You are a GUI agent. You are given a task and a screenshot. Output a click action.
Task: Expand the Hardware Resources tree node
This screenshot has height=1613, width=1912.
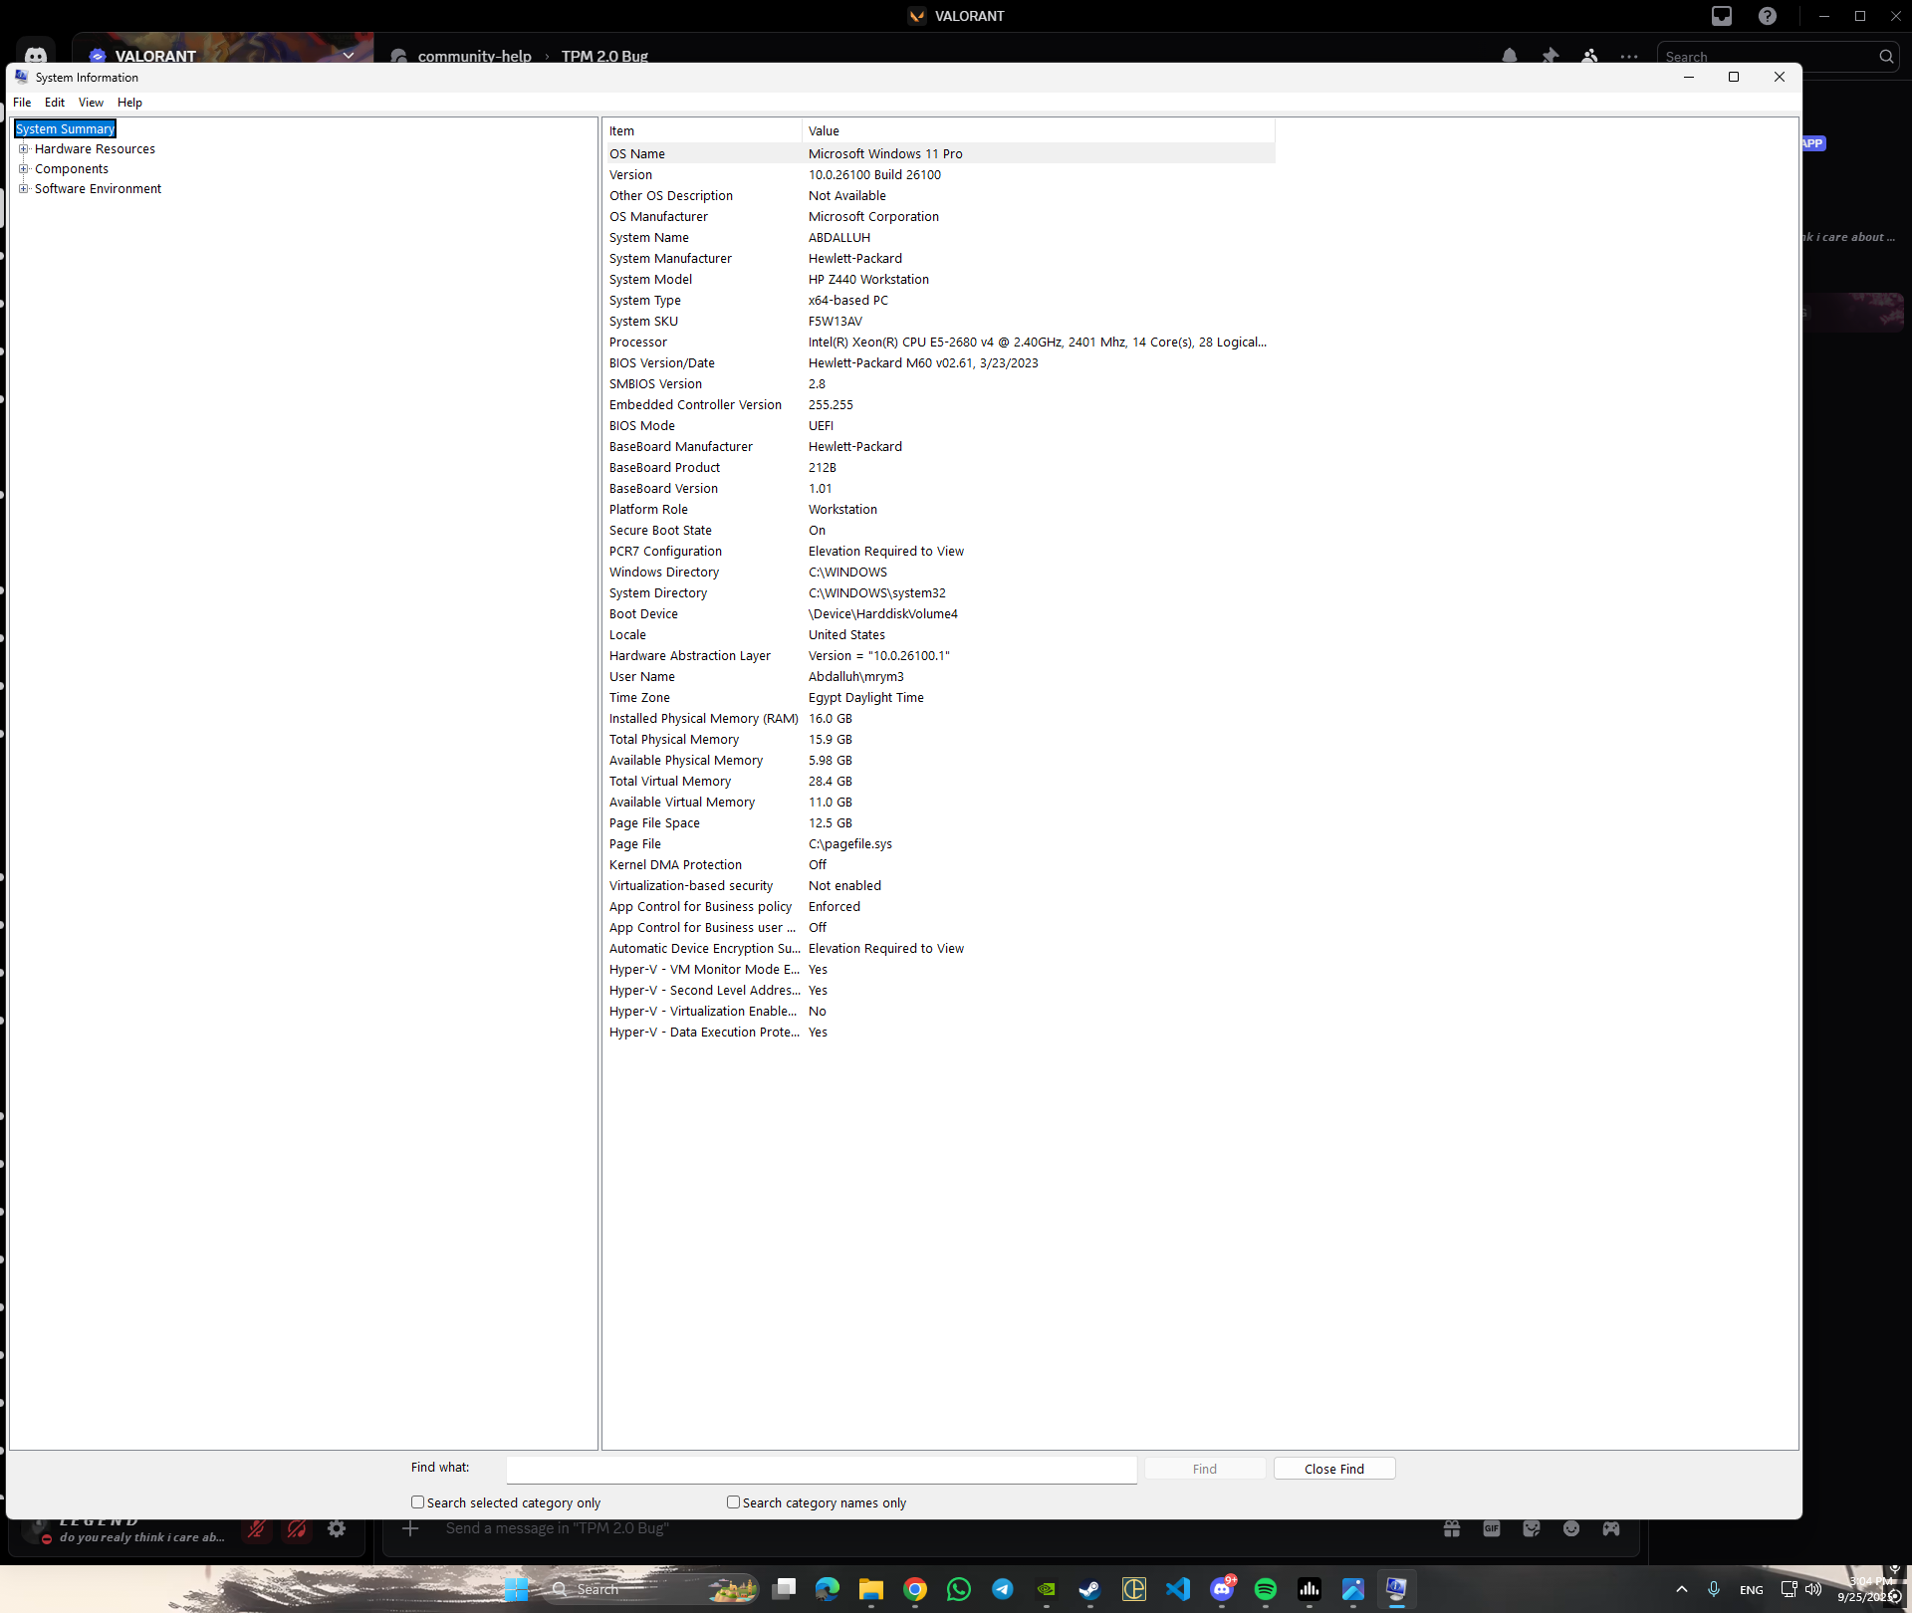[24, 149]
